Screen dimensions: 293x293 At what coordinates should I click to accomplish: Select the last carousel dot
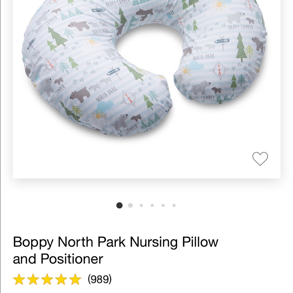point(173,205)
